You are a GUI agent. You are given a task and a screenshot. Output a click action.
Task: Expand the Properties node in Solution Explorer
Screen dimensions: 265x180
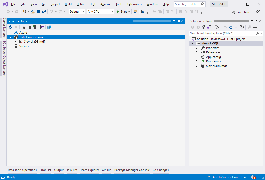(197, 48)
